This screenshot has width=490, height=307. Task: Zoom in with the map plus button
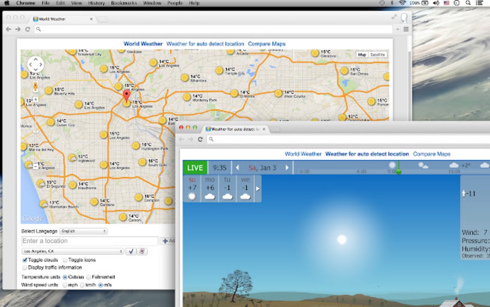(36, 99)
